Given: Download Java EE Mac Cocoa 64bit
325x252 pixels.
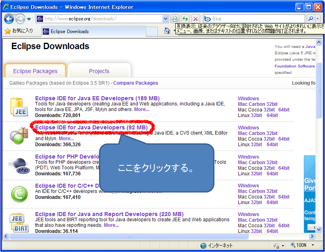Looking at the screenshot, I should [284, 110].
